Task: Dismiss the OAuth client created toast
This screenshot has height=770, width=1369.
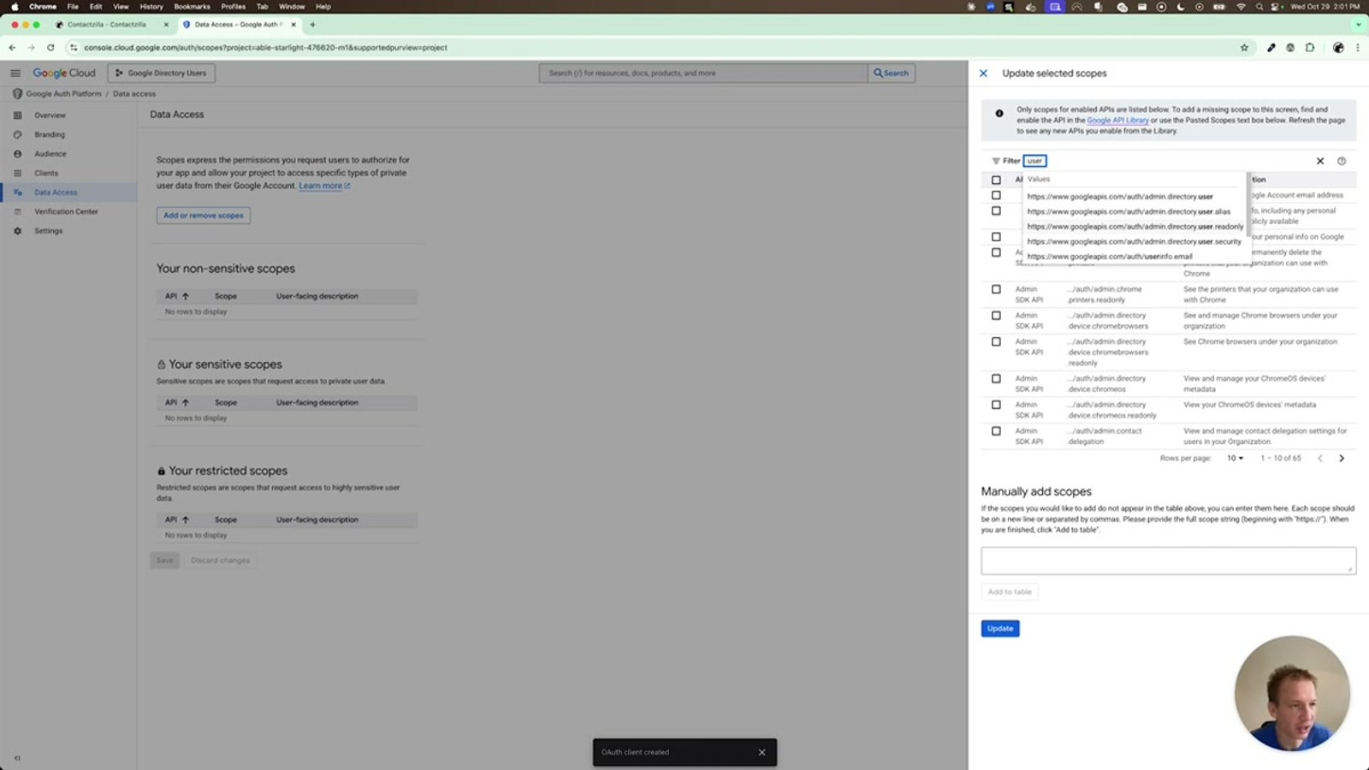Action: (762, 752)
